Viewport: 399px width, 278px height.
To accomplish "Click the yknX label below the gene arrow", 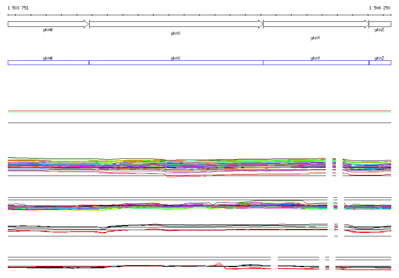I will 175,33.
